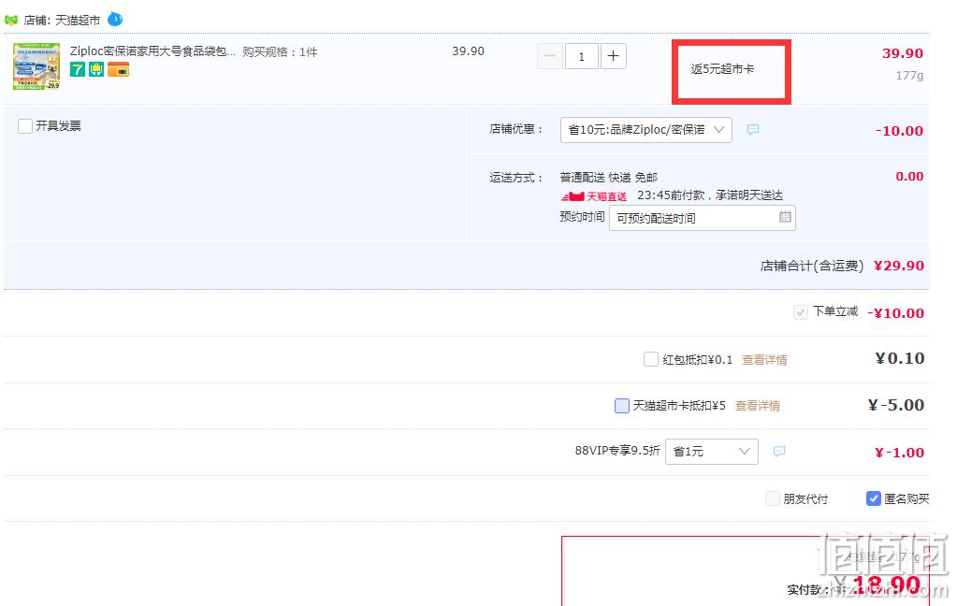Viewport: 957px width, 606px height.
Task: Open the blue Wangwang chat icon beside 天猫超市
Action: point(115,20)
